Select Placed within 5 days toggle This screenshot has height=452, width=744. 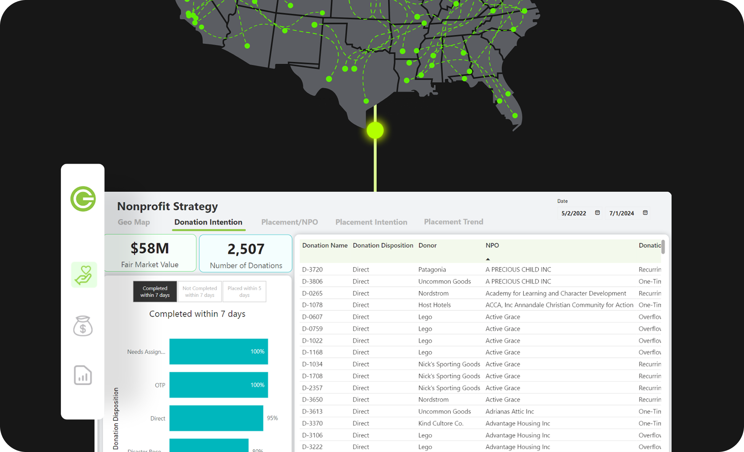244,292
